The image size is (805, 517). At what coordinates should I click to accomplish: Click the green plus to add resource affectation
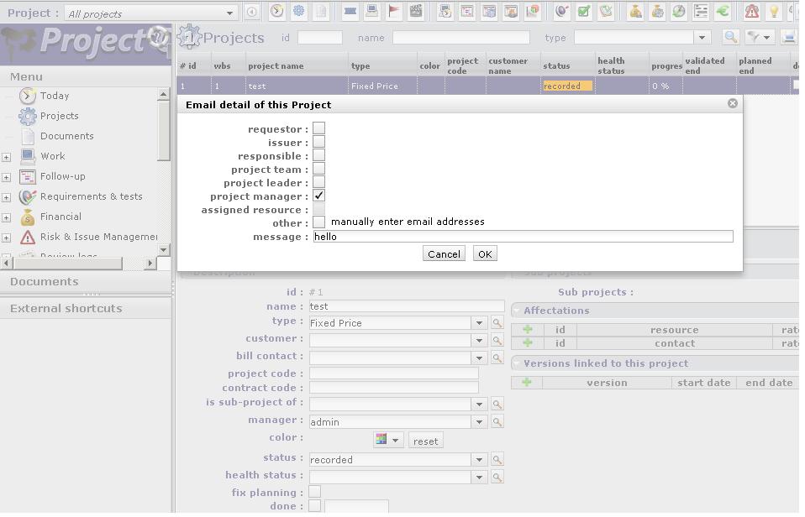pyautogui.click(x=528, y=330)
